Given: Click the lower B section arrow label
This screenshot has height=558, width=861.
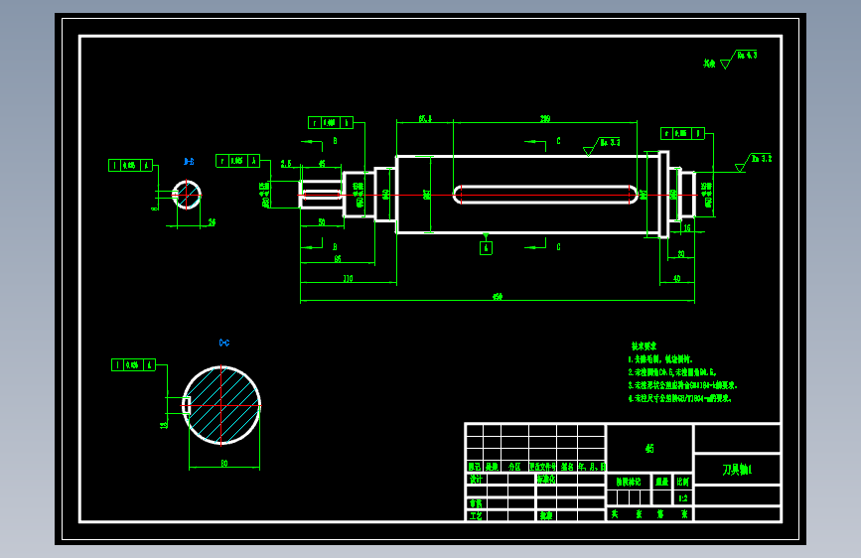Looking at the screenshot, I should tap(335, 247).
